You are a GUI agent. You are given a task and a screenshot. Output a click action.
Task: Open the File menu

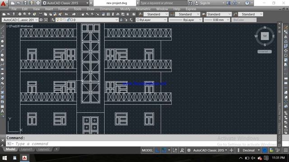coord(14,9)
